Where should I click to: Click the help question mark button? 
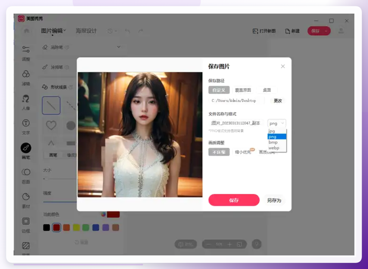tap(257, 244)
